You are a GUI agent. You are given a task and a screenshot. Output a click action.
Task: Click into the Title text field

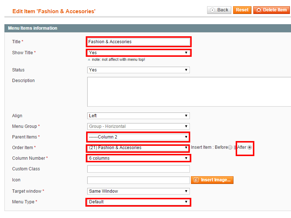[x=139, y=42]
